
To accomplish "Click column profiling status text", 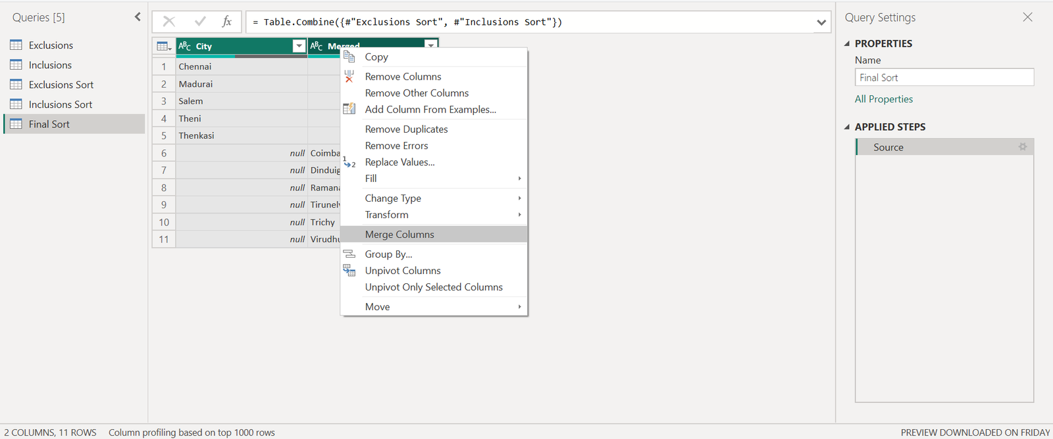I will [x=192, y=432].
